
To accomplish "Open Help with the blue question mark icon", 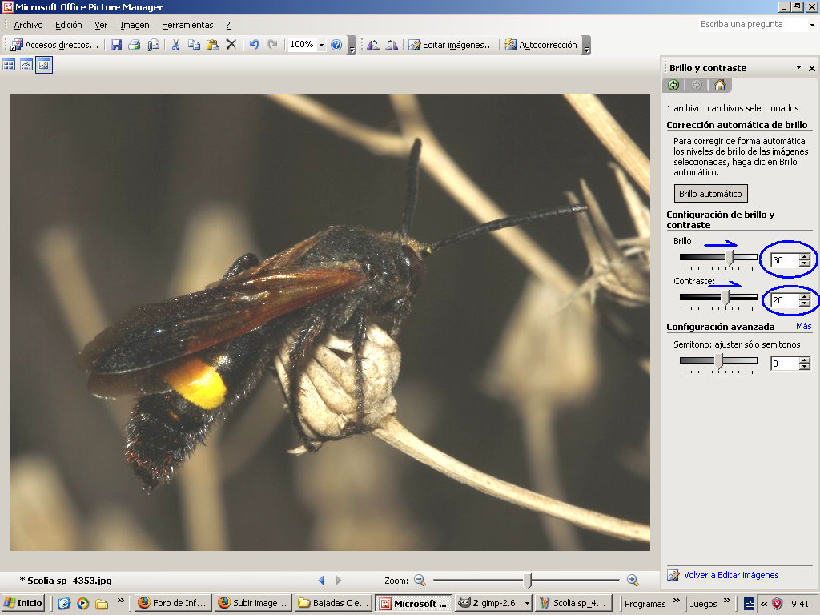I will click(x=336, y=45).
